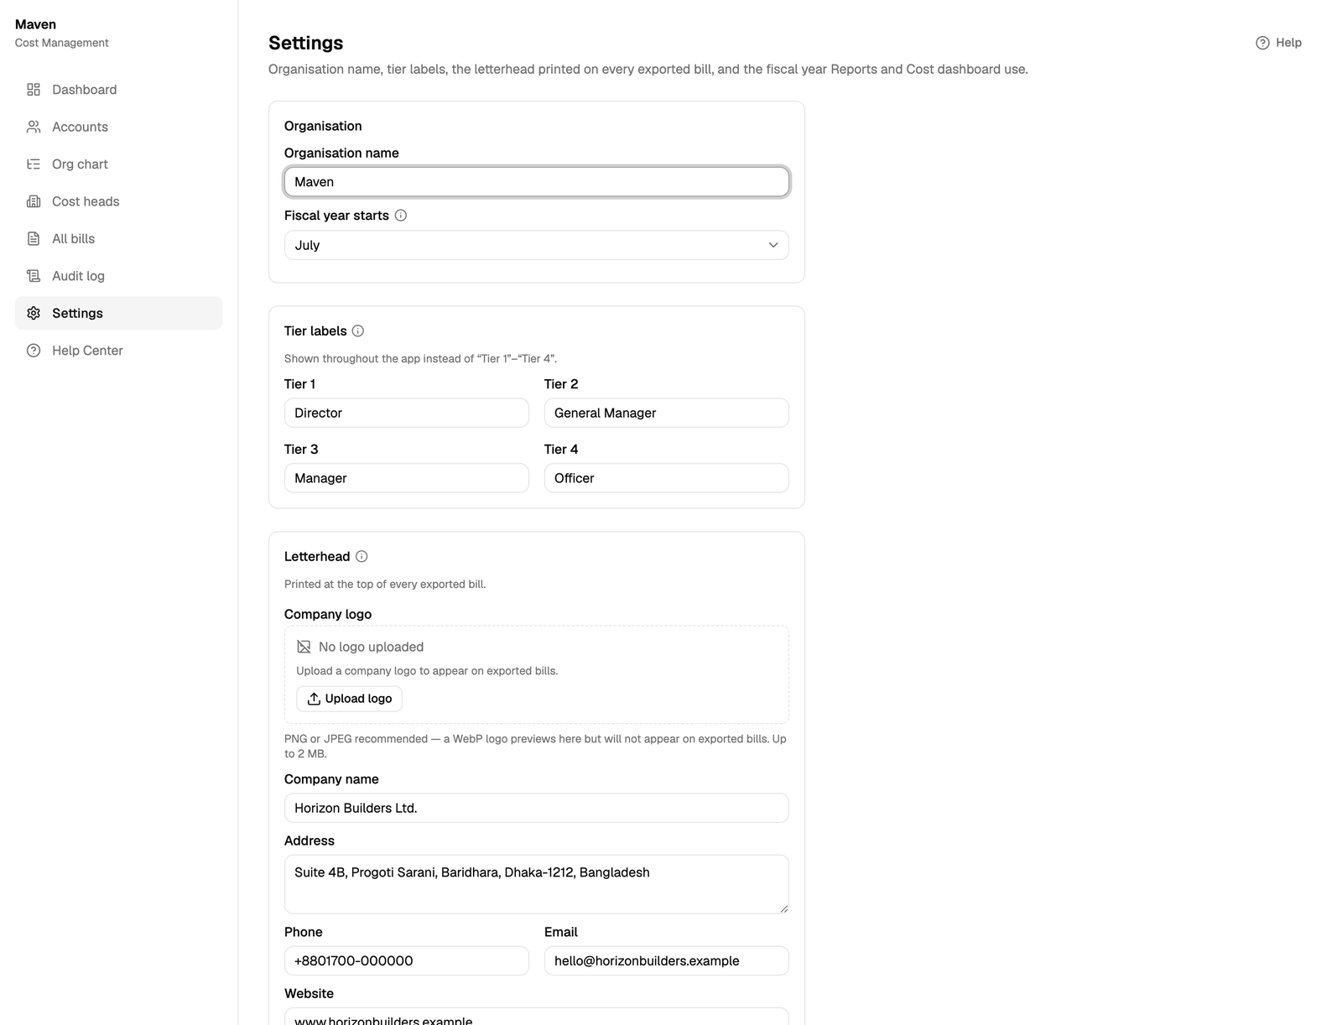Click the Org chart tree icon

34,164
